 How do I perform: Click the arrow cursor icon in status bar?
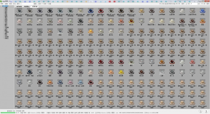(x=206, y=111)
